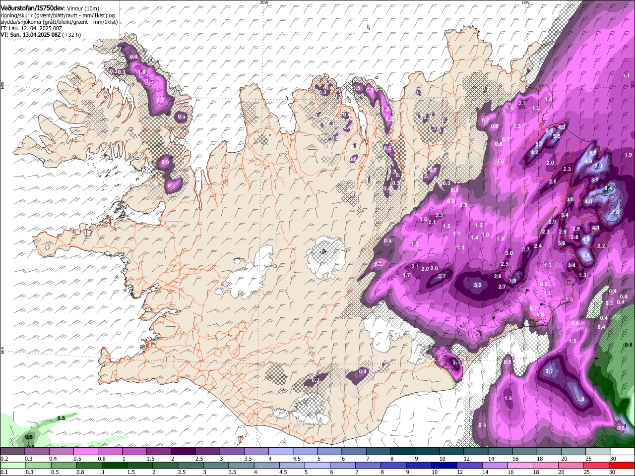Screen dimensions: 635x476
Task: Pick top-row legend swatch between 4 and 4.5
Action: pyautogui.click(x=280, y=452)
